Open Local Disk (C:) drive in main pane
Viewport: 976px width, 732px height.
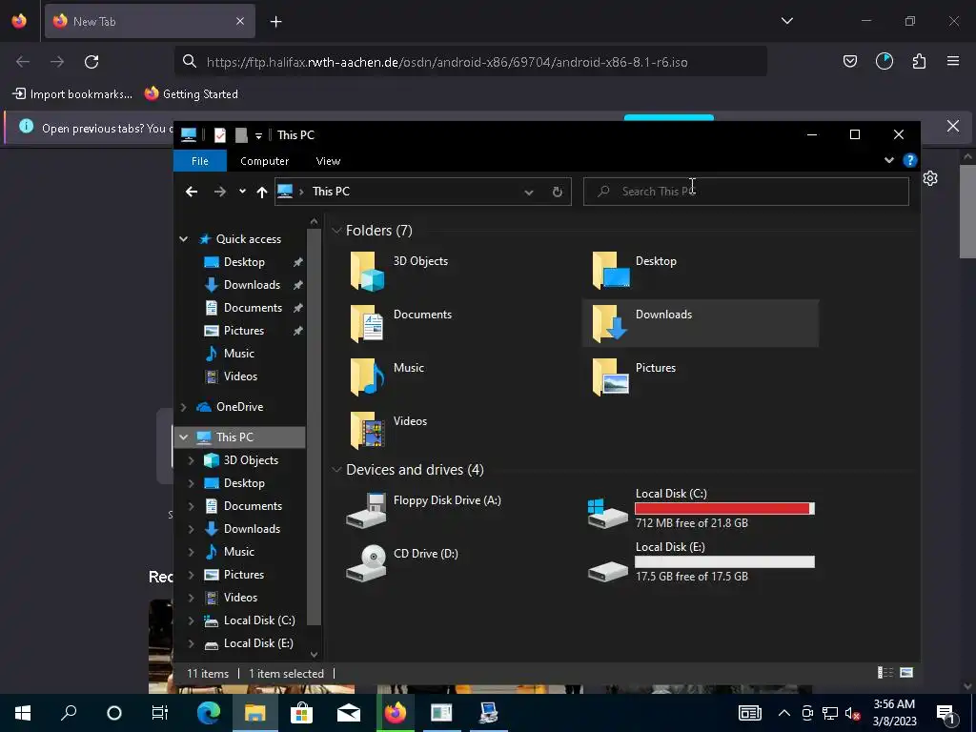point(701,508)
